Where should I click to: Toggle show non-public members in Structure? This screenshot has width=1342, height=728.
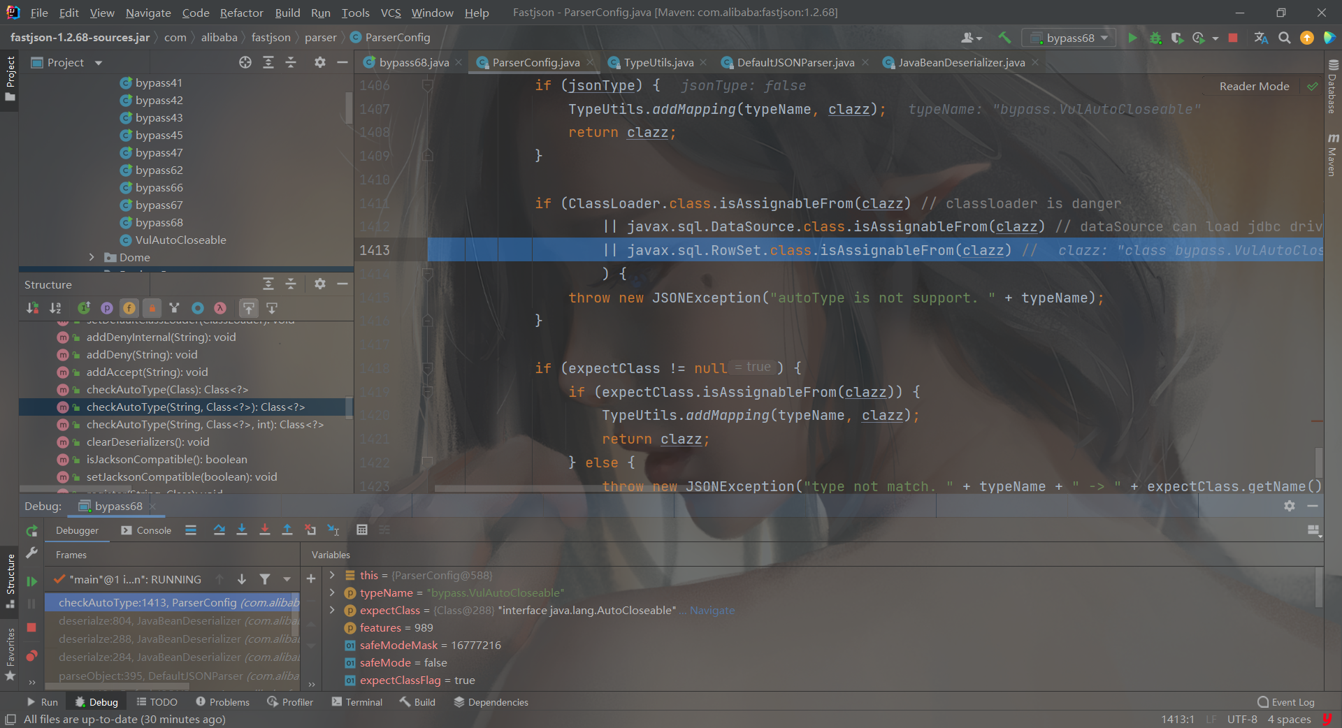[x=152, y=308]
